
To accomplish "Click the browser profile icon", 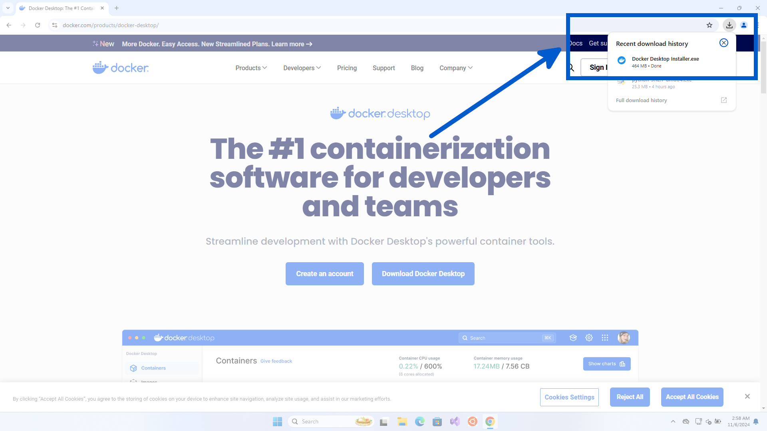I will point(743,25).
